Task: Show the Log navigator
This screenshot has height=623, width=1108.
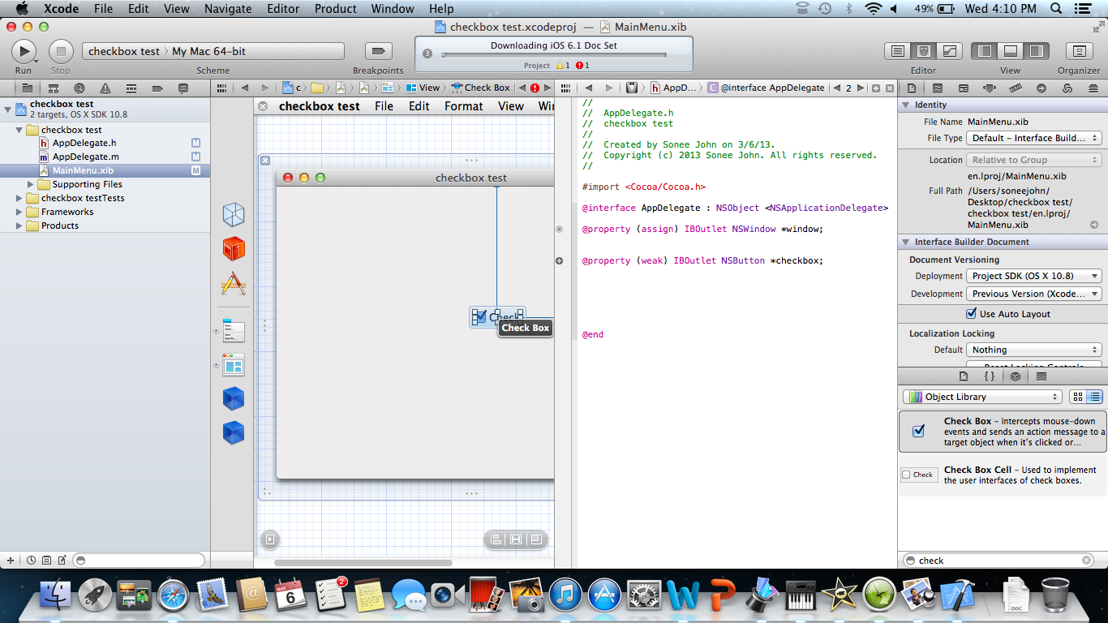Action: pyautogui.click(x=183, y=88)
